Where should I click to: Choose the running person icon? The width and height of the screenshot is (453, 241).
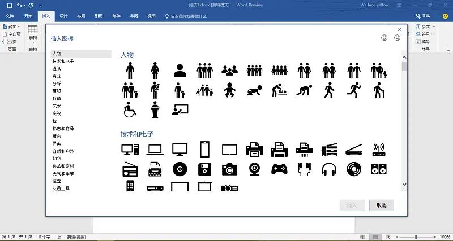point(354,90)
